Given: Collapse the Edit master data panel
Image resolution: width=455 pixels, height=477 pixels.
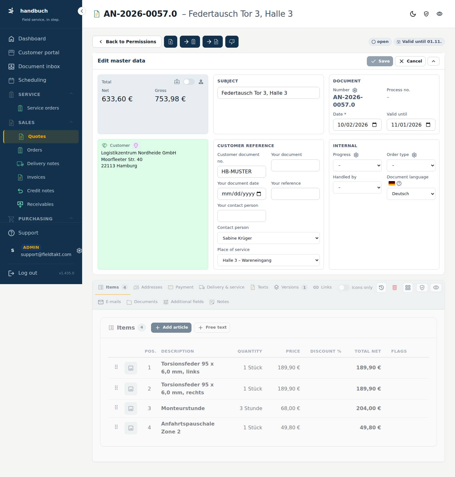Looking at the screenshot, I should [434, 61].
